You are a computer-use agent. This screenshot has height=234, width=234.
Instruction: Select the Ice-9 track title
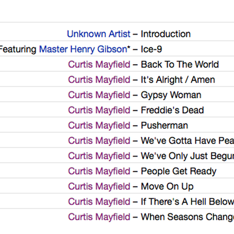151,49
